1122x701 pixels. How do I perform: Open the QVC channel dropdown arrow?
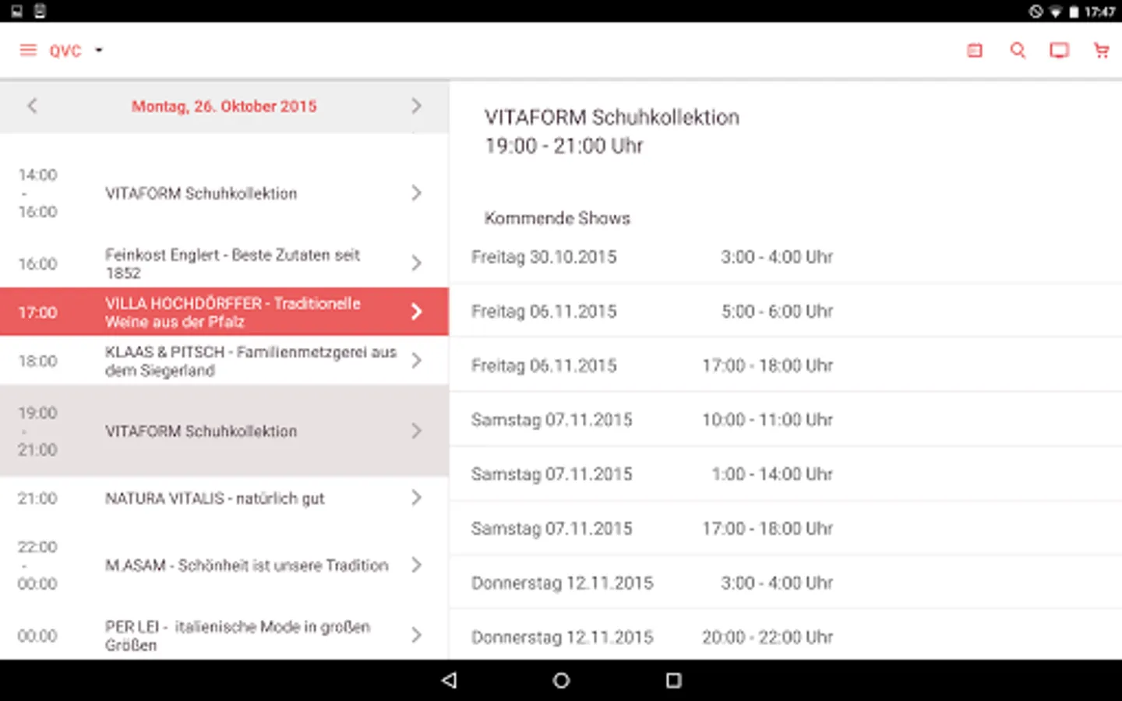tap(99, 51)
